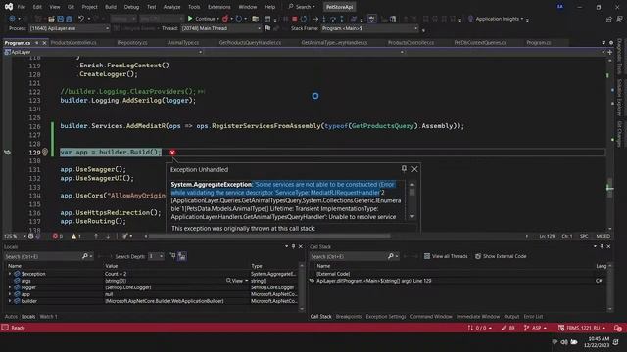Click the Application Insights icon button
The image size is (627, 352).
pyautogui.click(x=496, y=19)
